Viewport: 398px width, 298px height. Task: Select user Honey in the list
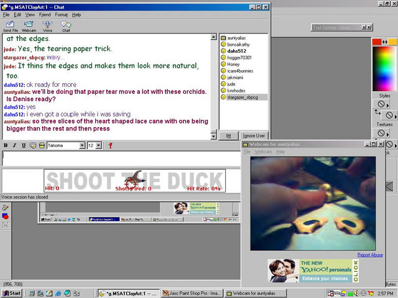pyautogui.click(x=233, y=64)
